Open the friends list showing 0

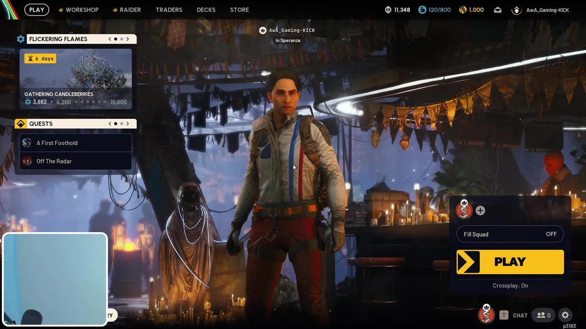point(544,315)
